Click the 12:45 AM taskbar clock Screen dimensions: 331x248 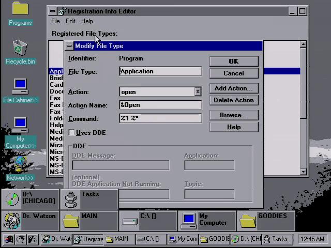click(312, 239)
